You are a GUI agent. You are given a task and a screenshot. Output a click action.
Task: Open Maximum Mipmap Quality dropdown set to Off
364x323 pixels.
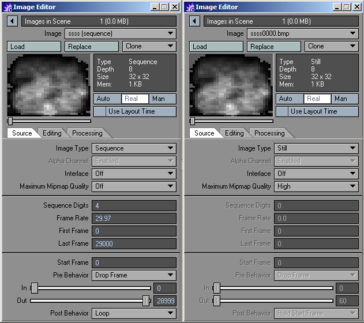pyautogui.click(x=134, y=186)
